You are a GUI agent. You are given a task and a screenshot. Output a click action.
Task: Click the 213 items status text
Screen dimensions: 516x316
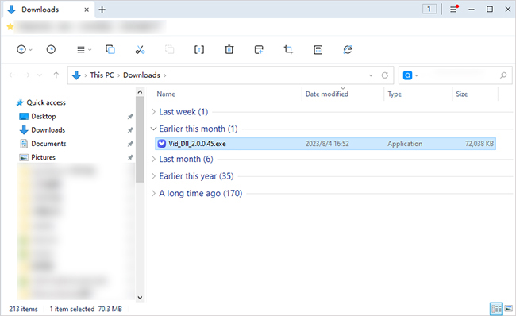23,309
